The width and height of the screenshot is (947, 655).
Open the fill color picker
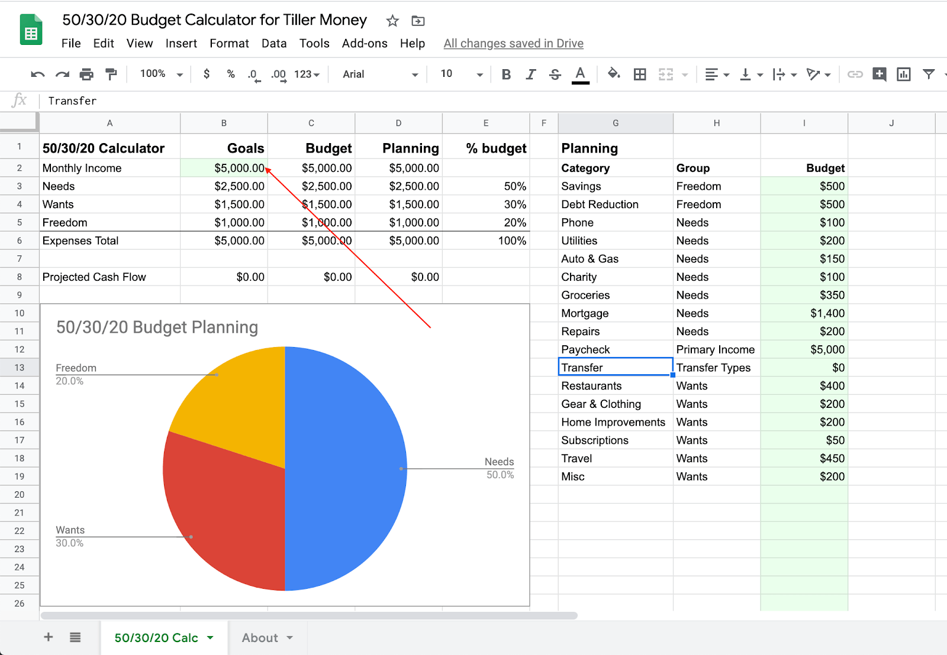[614, 74]
